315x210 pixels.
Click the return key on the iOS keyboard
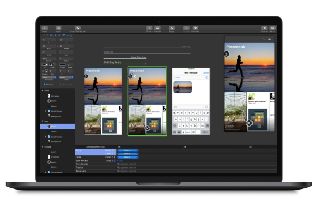click(x=205, y=132)
